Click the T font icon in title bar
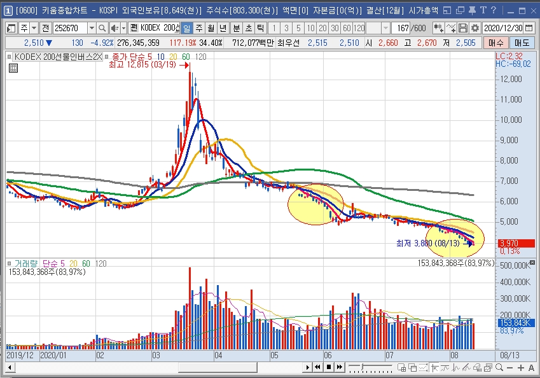This screenshot has height=378, width=540. point(483,10)
